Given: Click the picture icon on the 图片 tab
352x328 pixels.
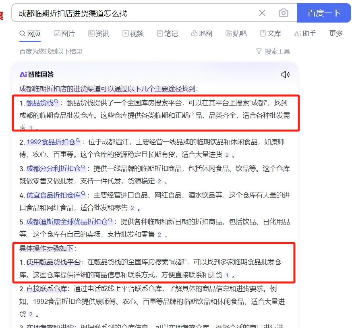Looking at the screenshot, I should pyautogui.click(x=57, y=34).
